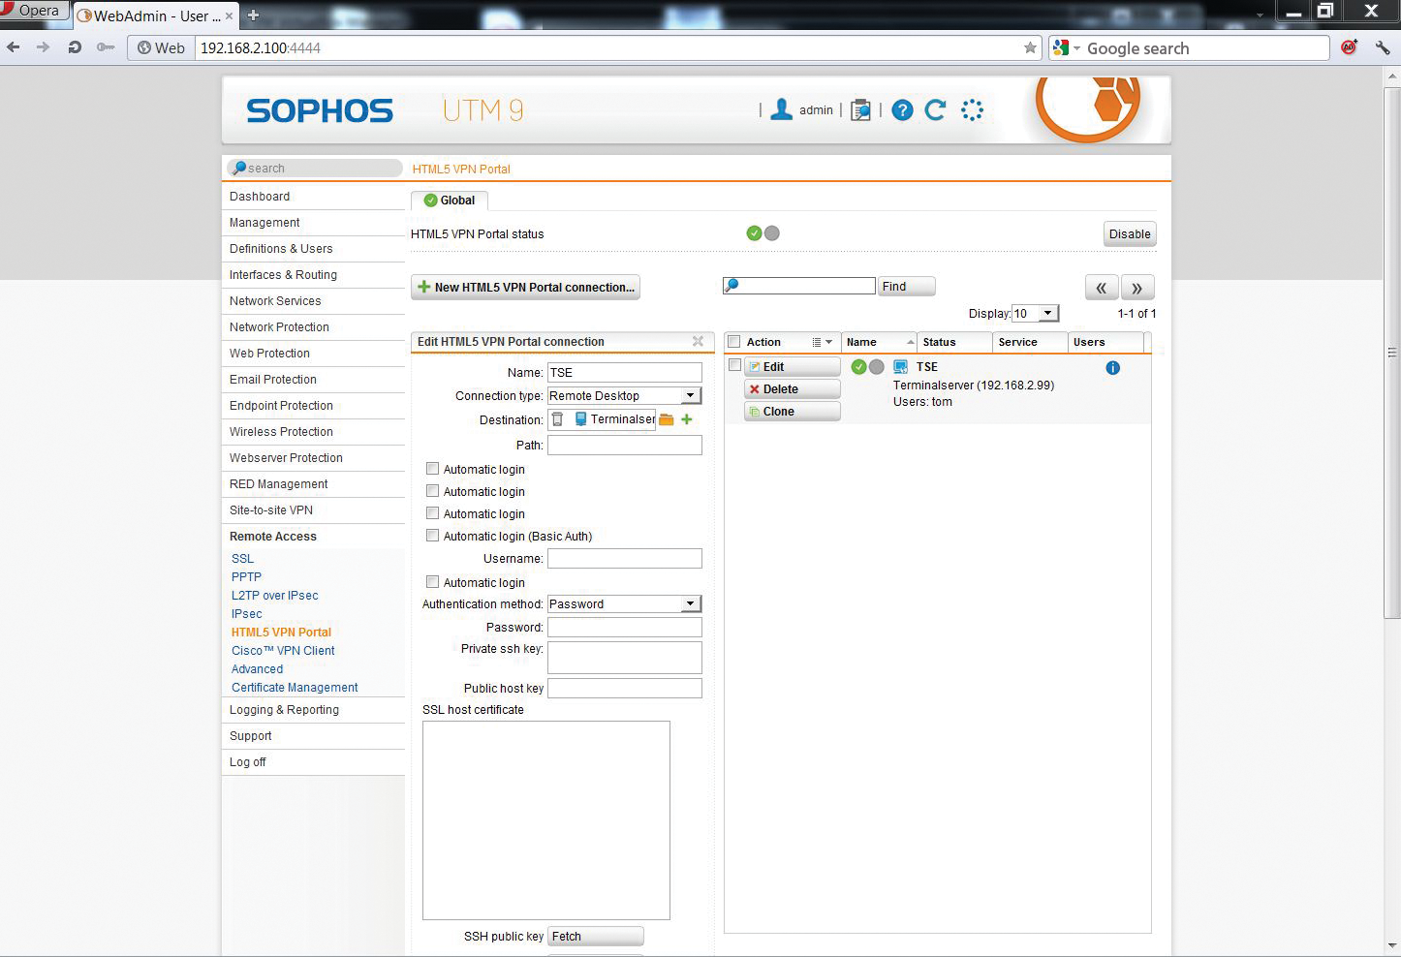1401x957 pixels.
Task: Click the dotted spinner icon in header
Action: 972,110
